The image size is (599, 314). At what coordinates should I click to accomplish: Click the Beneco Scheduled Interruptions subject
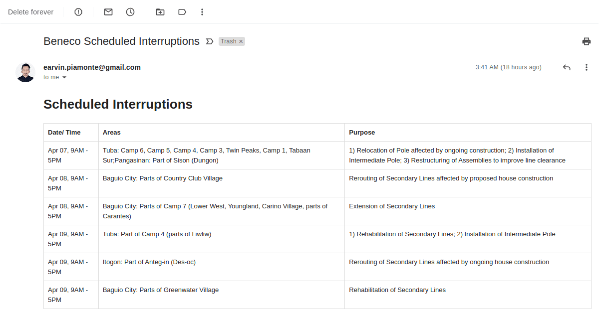coord(121,41)
